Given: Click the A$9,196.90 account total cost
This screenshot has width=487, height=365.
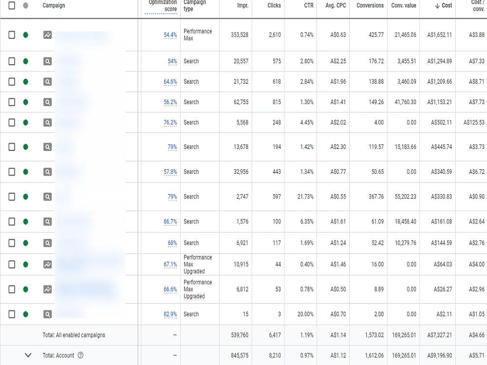Looking at the screenshot, I should click(439, 355).
